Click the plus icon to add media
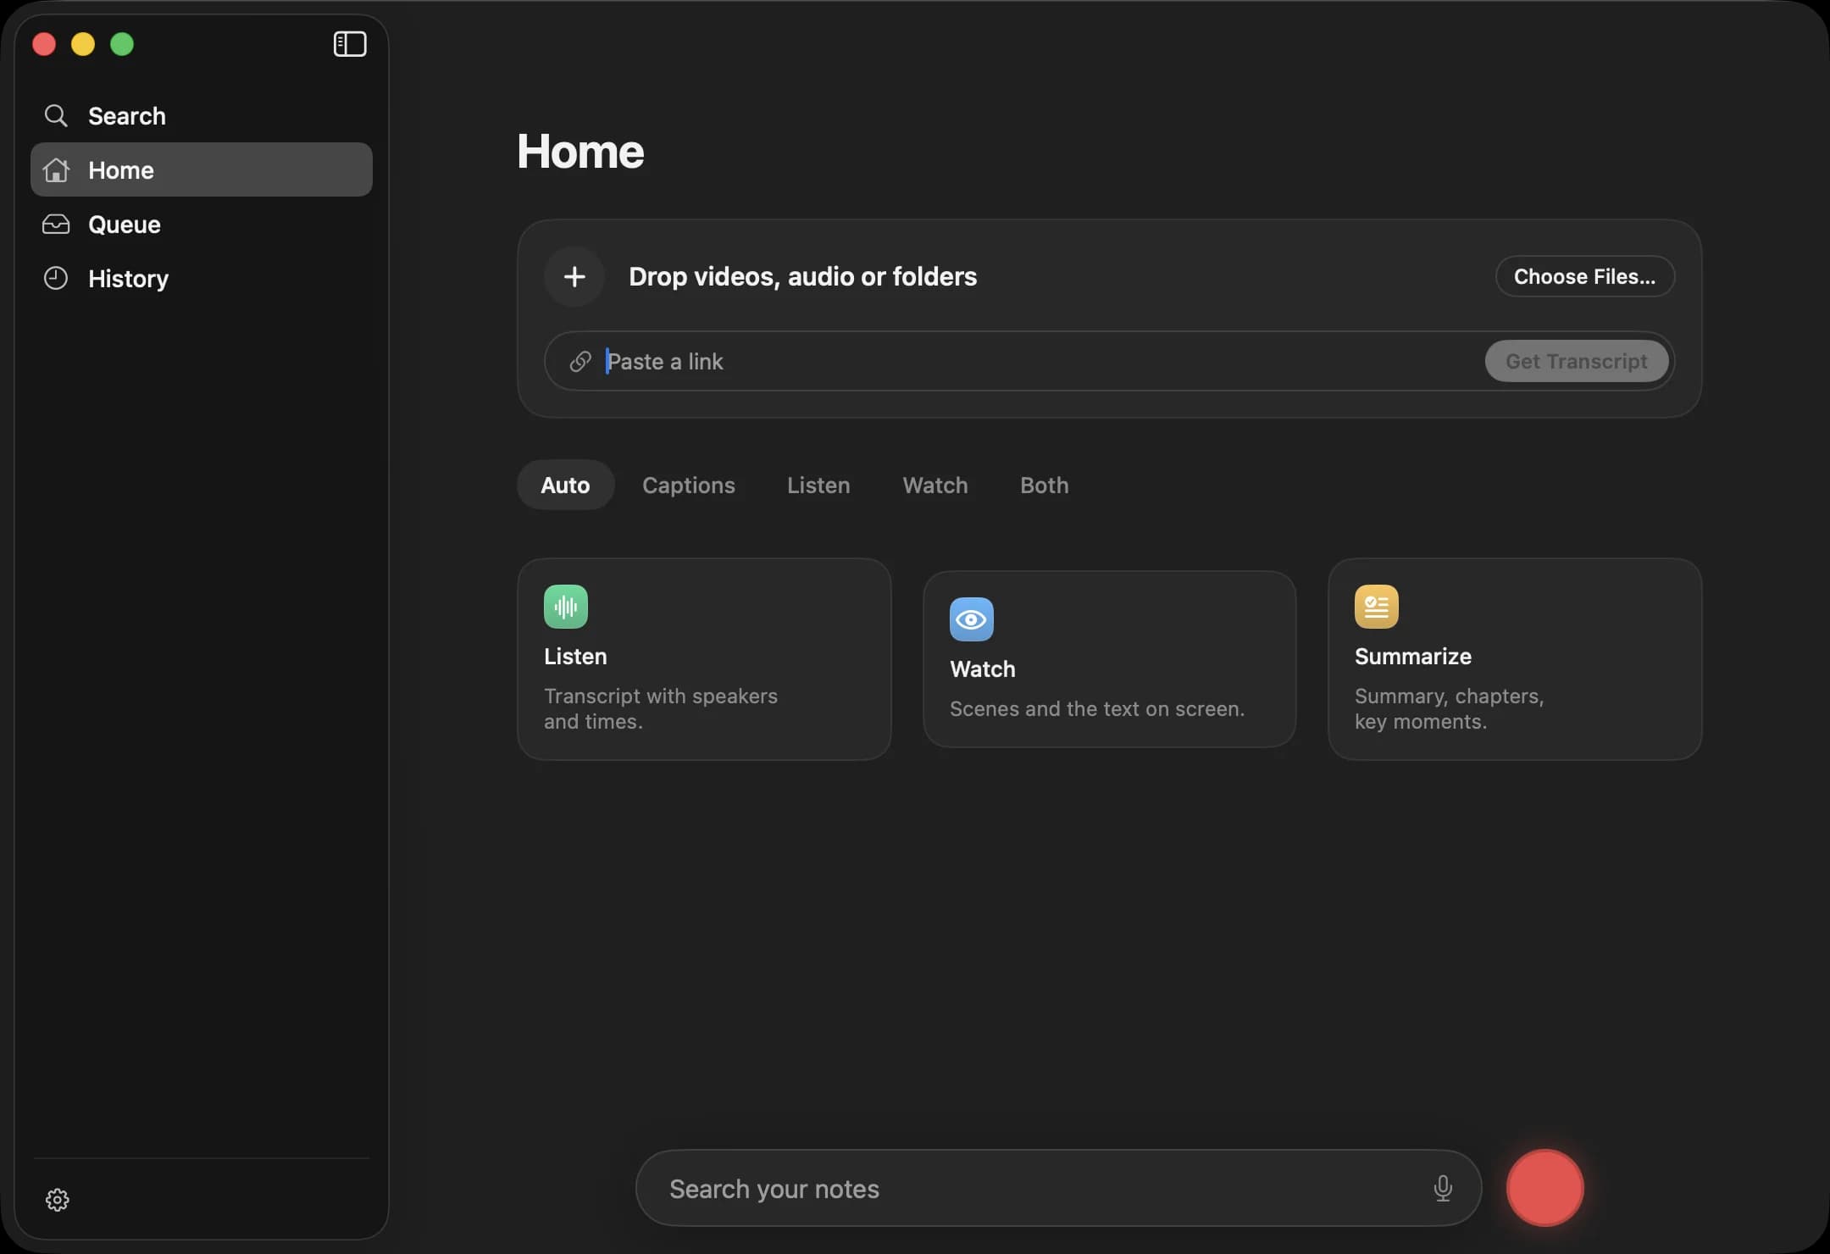 coord(574,276)
